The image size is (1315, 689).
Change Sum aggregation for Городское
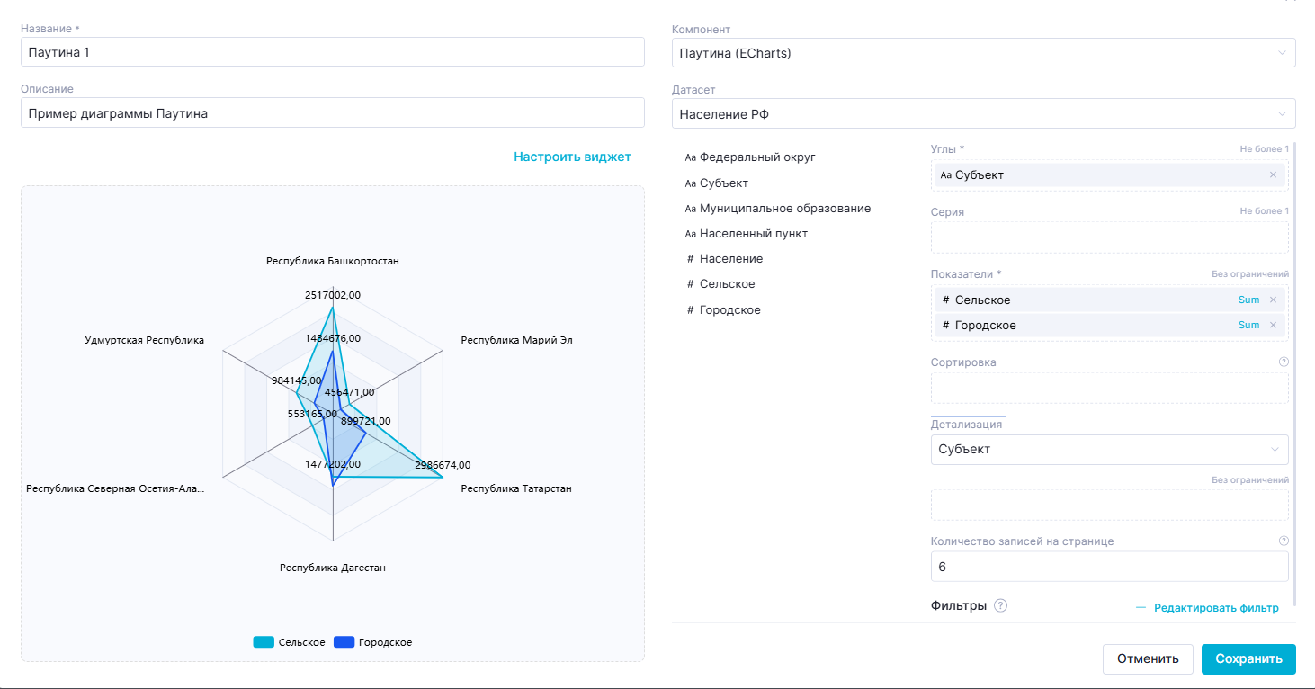(1248, 325)
